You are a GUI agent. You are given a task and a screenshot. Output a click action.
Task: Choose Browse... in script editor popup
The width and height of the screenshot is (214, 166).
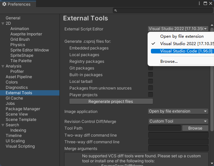pos(169,61)
